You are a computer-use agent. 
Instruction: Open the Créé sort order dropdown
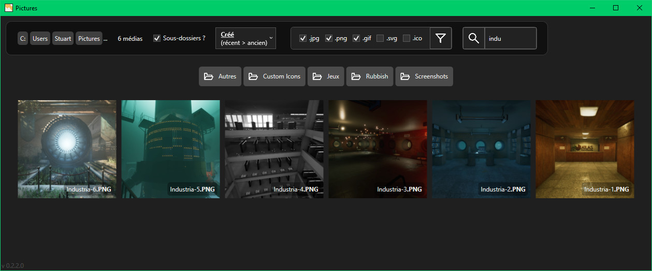[245, 38]
